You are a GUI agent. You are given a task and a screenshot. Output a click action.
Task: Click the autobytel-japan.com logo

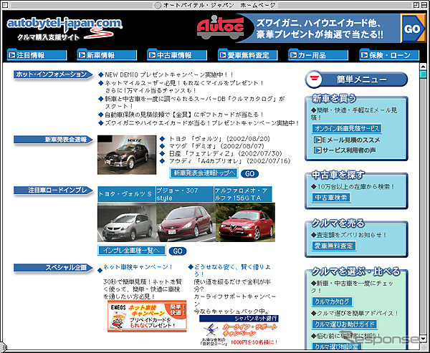(x=64, y=28)
